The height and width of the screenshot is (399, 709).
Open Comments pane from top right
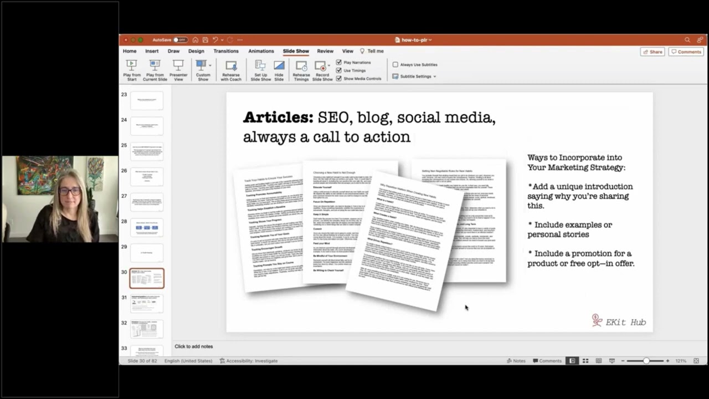point(686,52)
